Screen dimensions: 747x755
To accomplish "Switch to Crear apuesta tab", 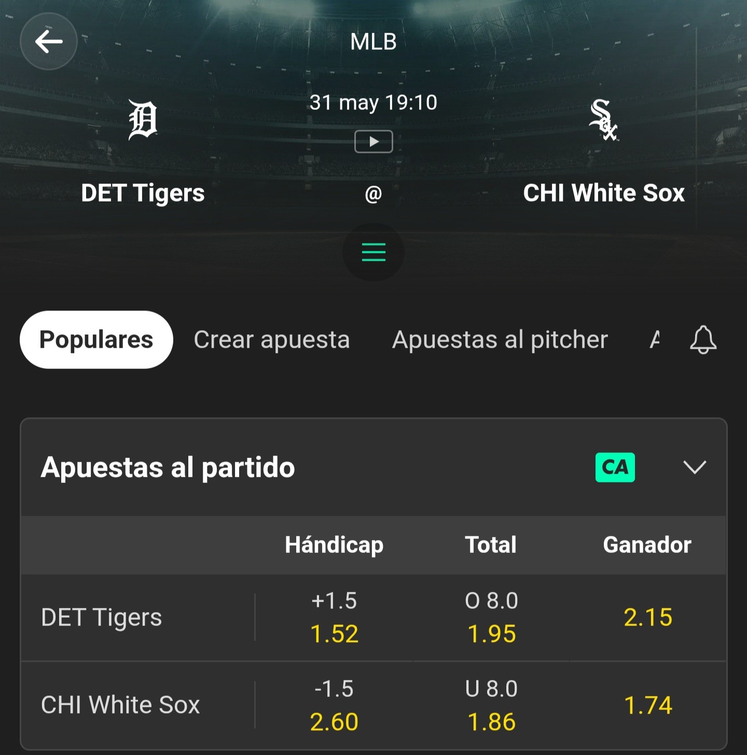I will coord(272,340).
